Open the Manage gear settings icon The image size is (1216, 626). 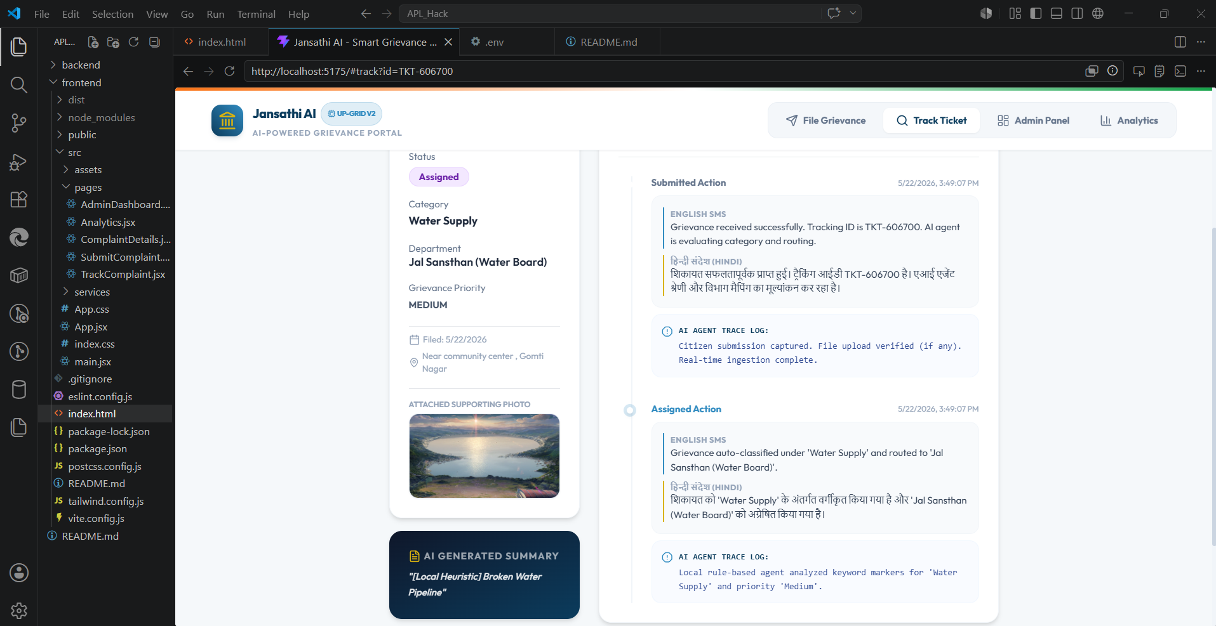tap(19, 610)
